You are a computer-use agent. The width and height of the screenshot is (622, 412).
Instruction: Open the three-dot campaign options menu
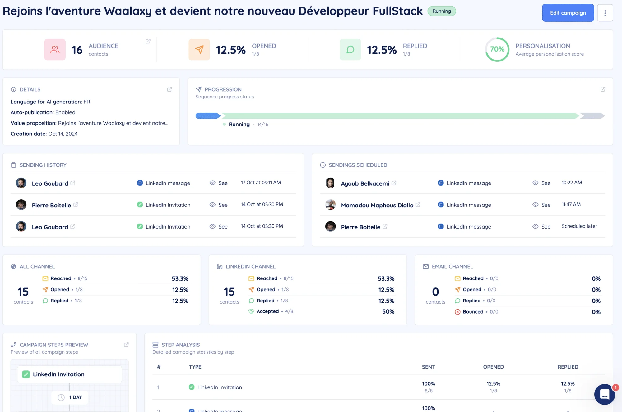[x=605, y=13]
